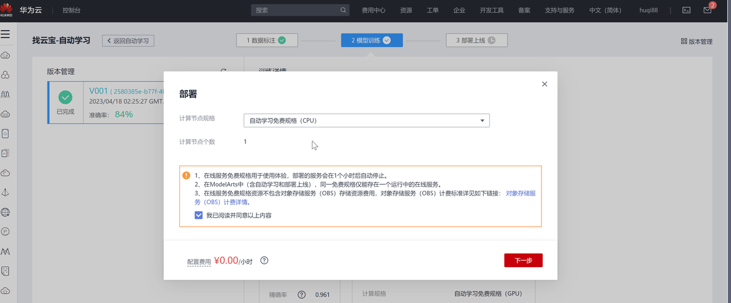
Task: Open the 开发工具 menu
Action: [492, 10]
